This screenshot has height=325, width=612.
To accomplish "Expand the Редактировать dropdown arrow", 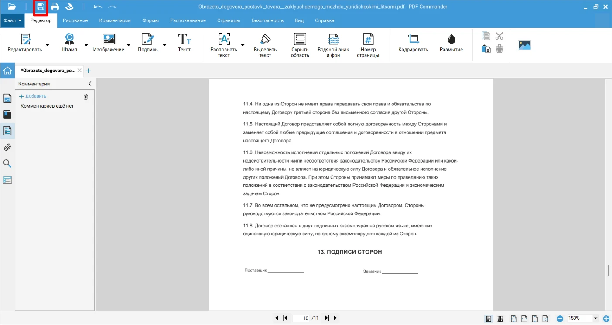I will [48, 45].
